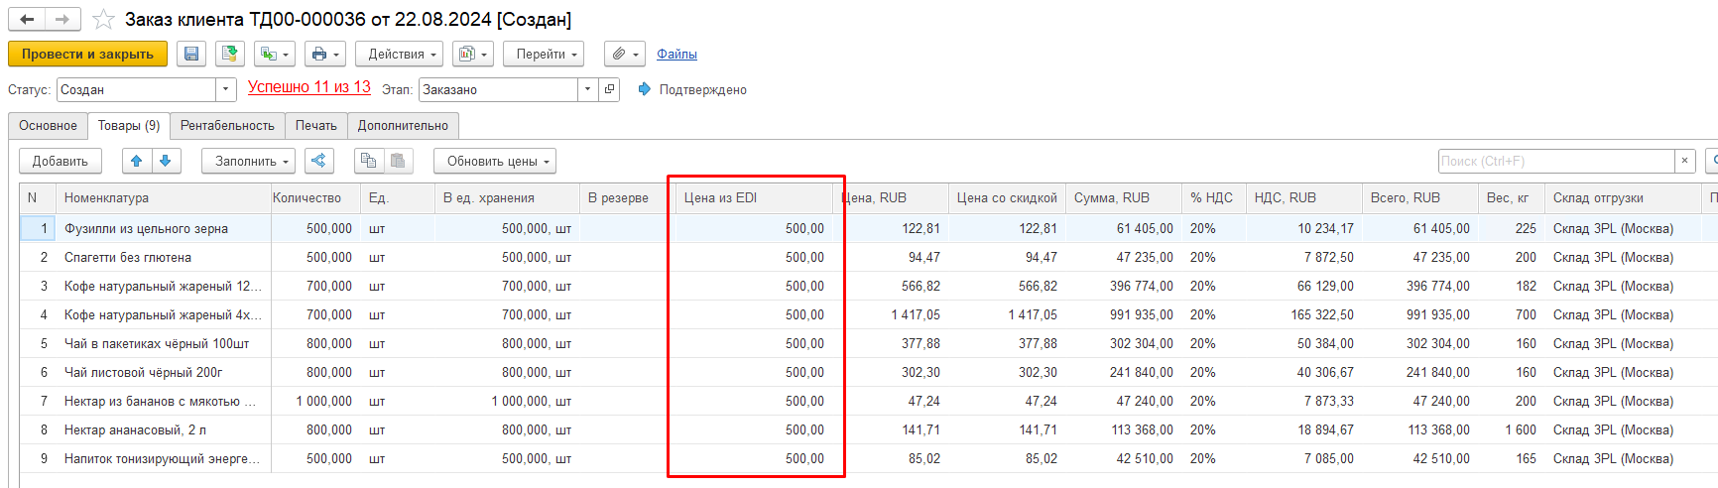Move selected row down with arrow
The height and width of the screenshot is (488, 1718).
(x=166, y=161)
